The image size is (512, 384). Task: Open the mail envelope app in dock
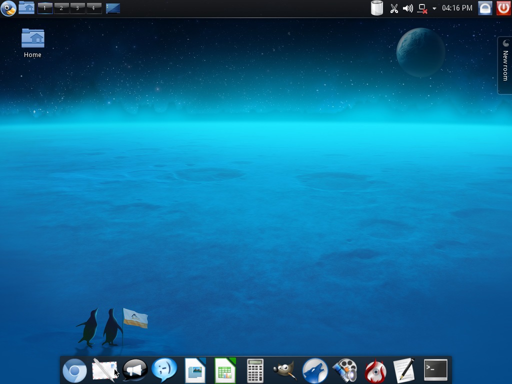click(104, 370)
